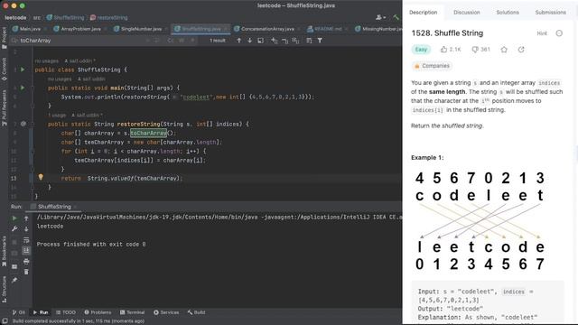Click the filter search results funnel icon
578x325 pixels.
click(x=320, y=41)
